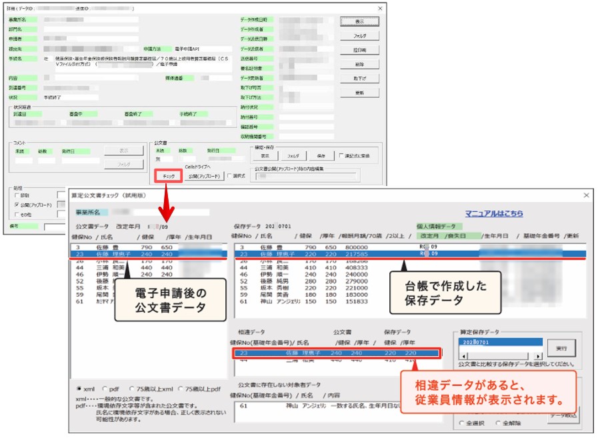Screen dimensions: 598x438
Task: Select row 3 佐藤 豊 800000 in 保存データ list
Action: [x=410, y=247]
